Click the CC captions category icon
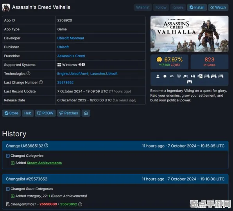This screenshot has height=211, width=233. click(172, 76)
